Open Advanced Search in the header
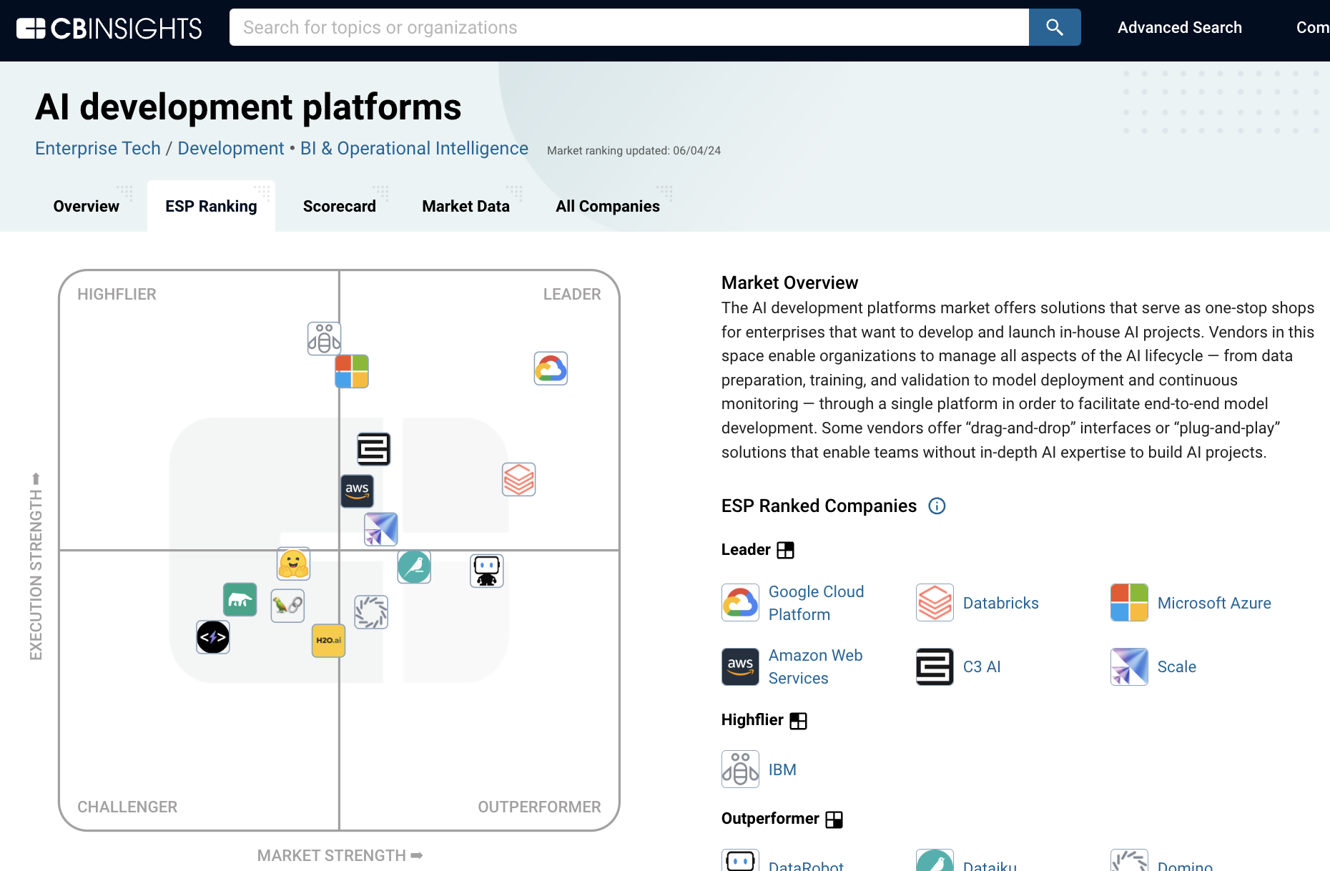Screen dimensions: 1330x871 click(x=1180, y=27)
